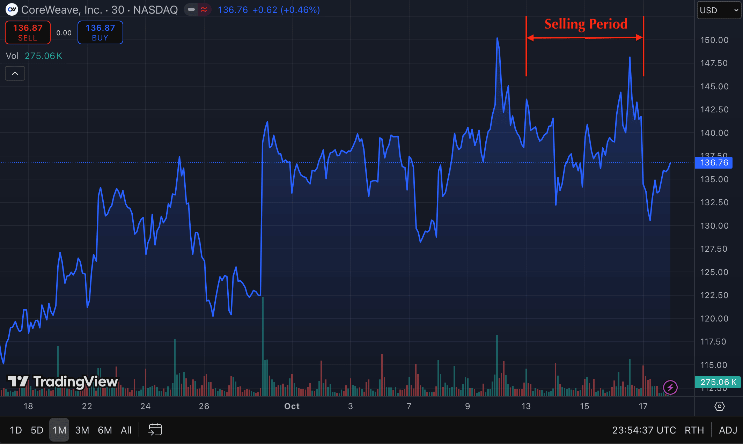The width and height of the screenshot is (743, 444).
Task: Click CoreWeave, Inc. symbol title
Action: [x=62, y=10]
